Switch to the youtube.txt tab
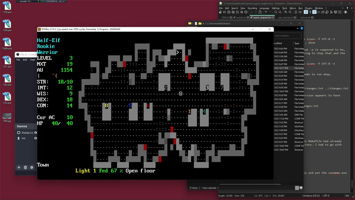This screenshot has width=355, height=200. coord(241,17)
